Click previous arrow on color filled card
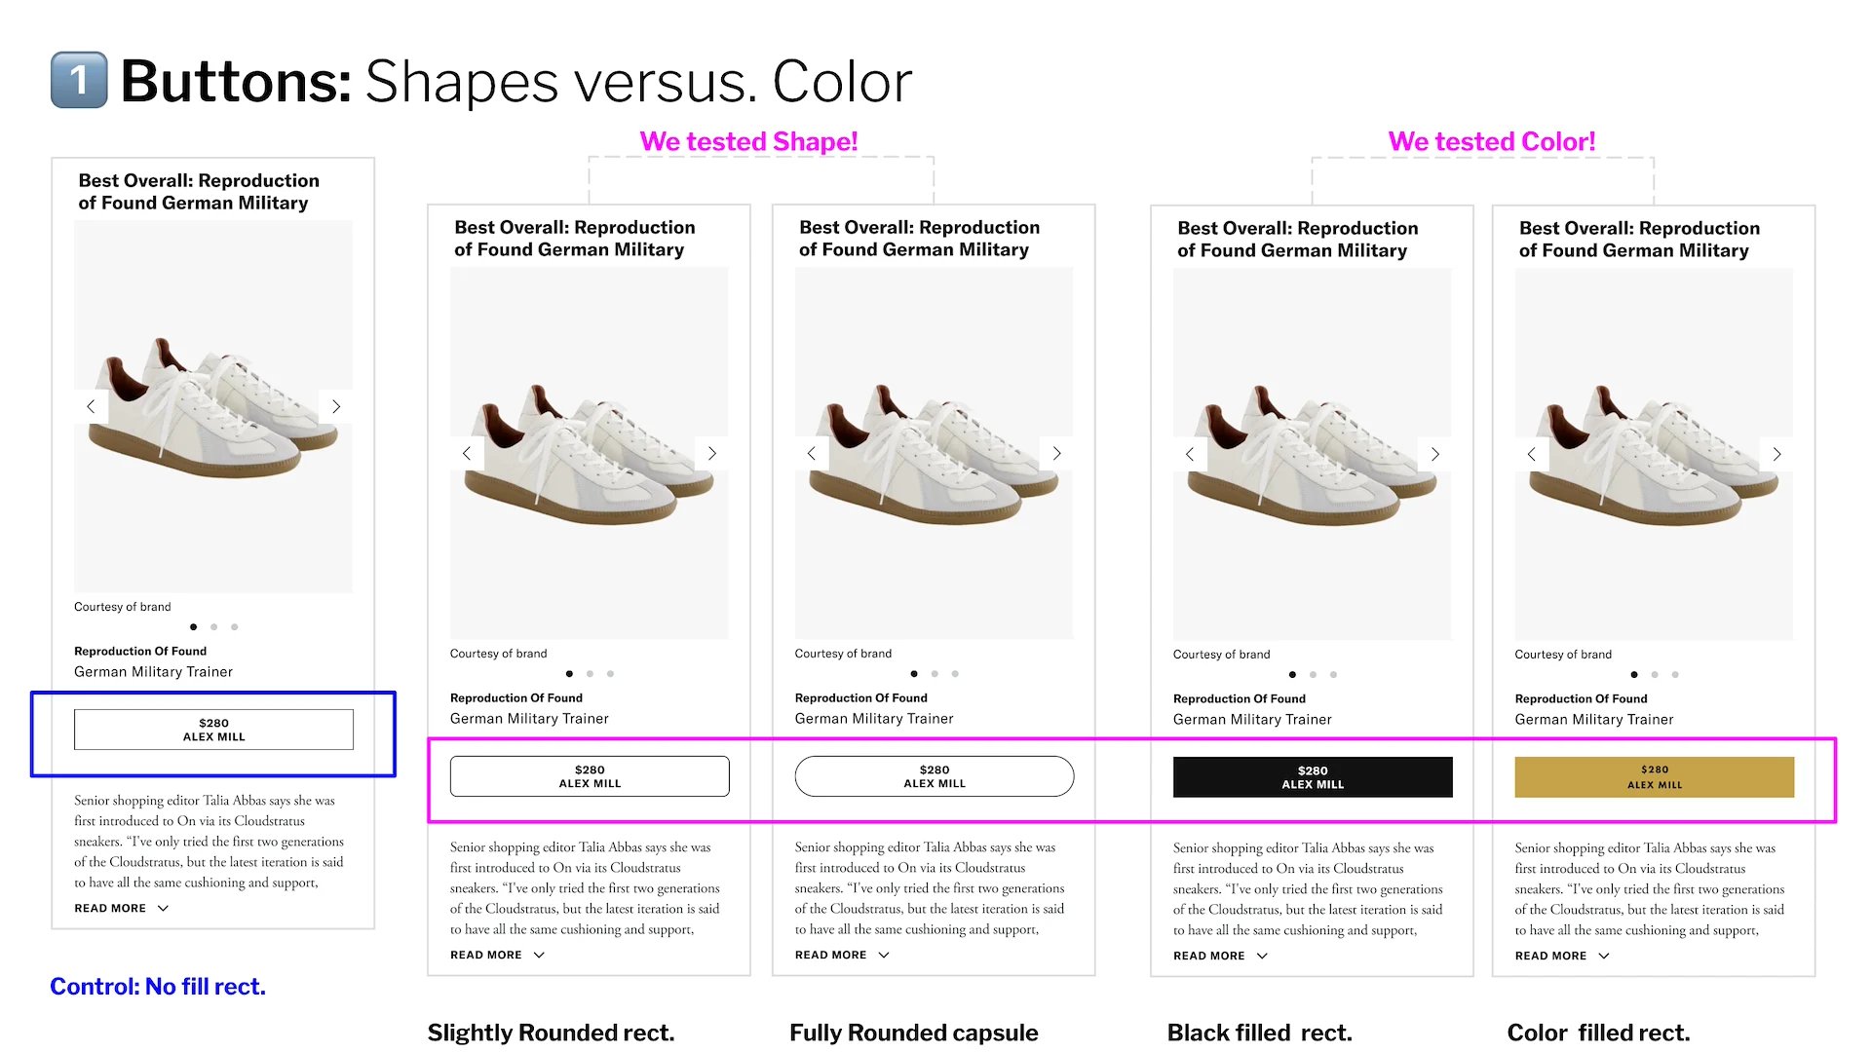The image size is (1871, 1052). click(1531, 454)
